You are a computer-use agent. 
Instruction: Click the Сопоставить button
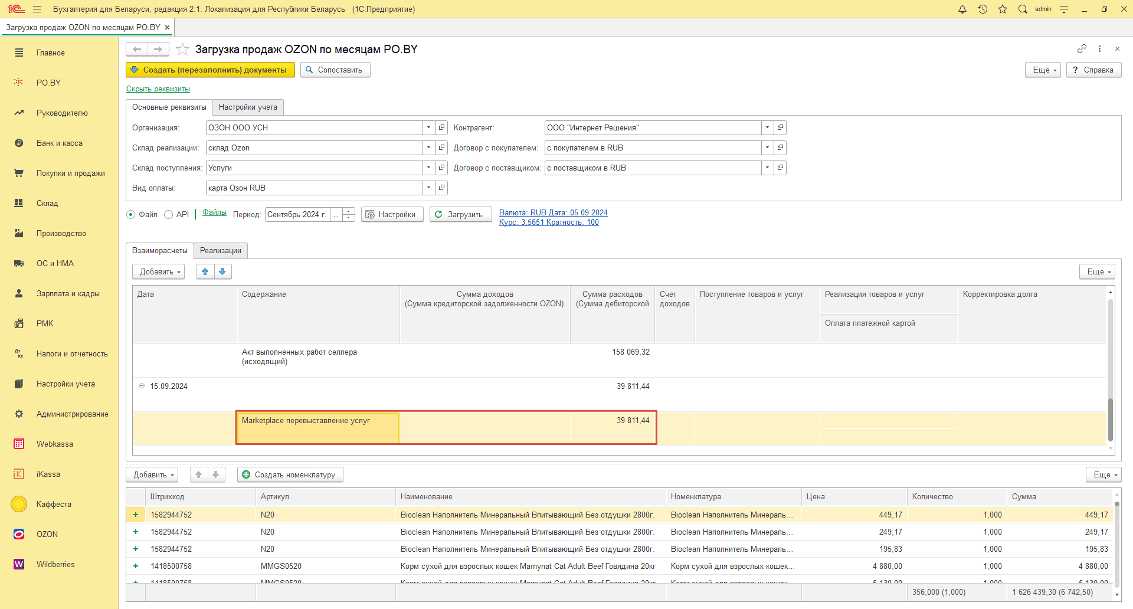coord(335,70)
